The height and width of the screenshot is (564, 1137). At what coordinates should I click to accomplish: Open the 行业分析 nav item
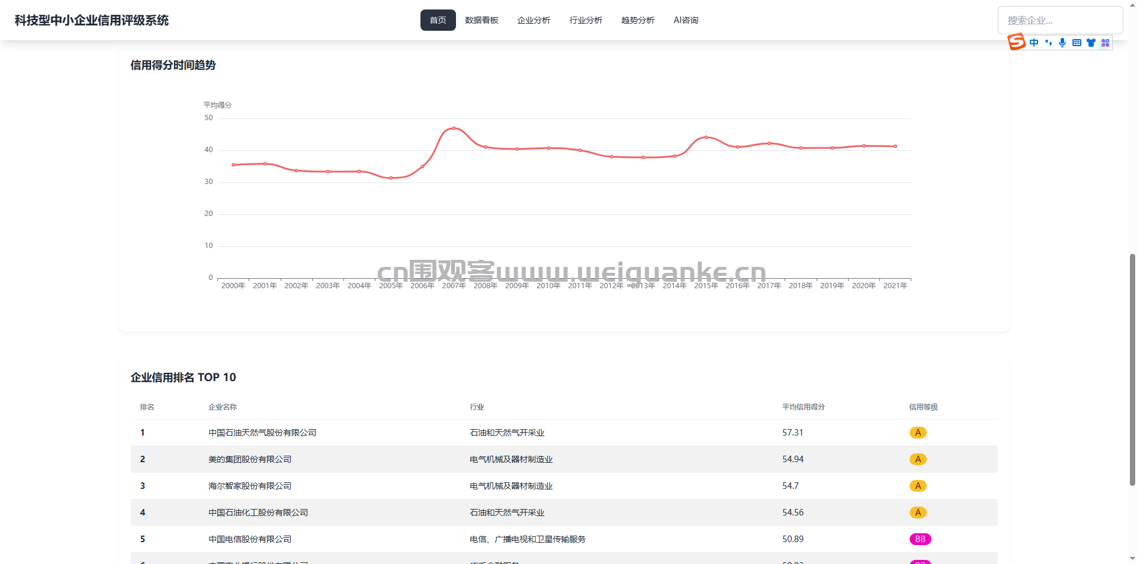pos(586,20)
